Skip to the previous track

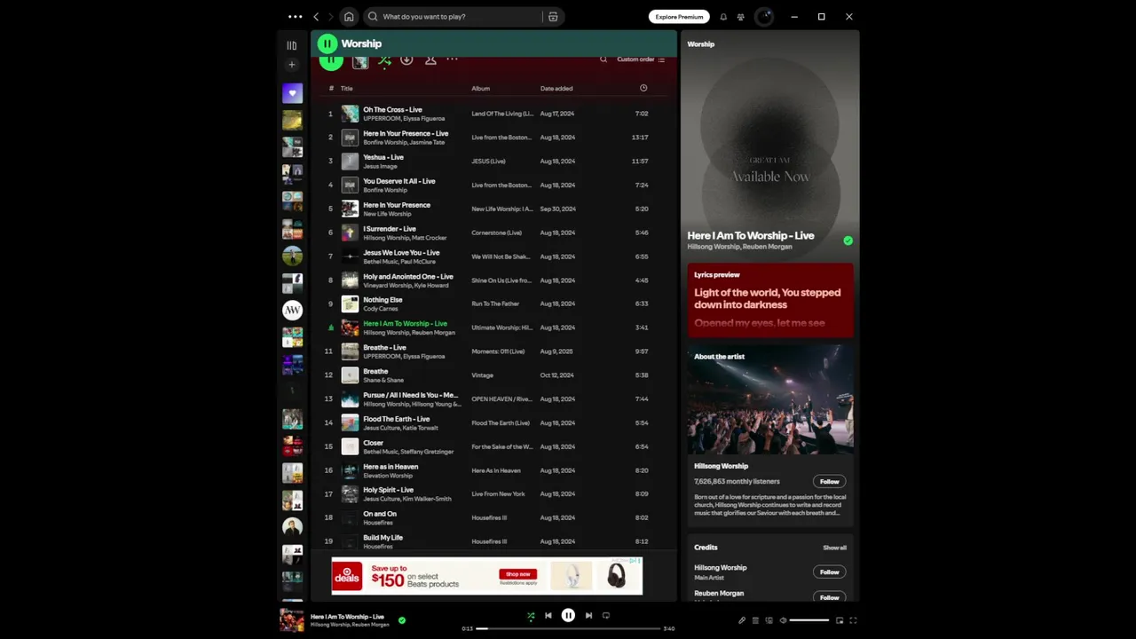point(548,615)
